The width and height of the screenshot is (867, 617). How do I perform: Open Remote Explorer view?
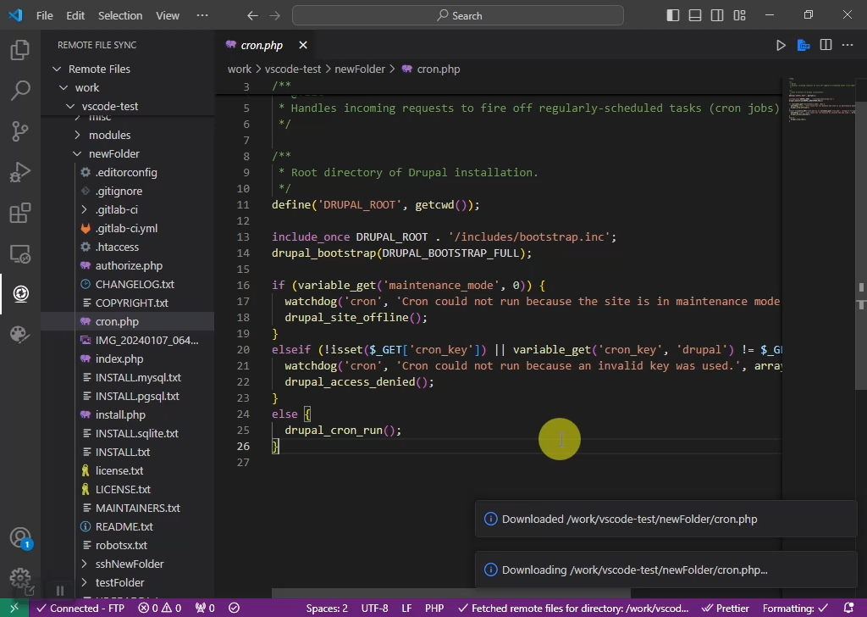(20, 254)
